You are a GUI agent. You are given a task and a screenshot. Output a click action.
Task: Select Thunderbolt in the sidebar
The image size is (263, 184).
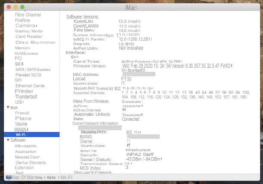tap(26, 97)
